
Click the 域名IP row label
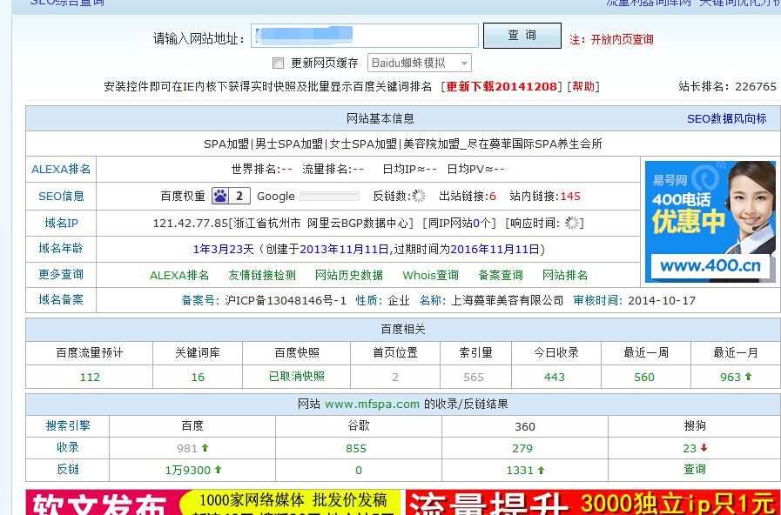pos(61,223)
